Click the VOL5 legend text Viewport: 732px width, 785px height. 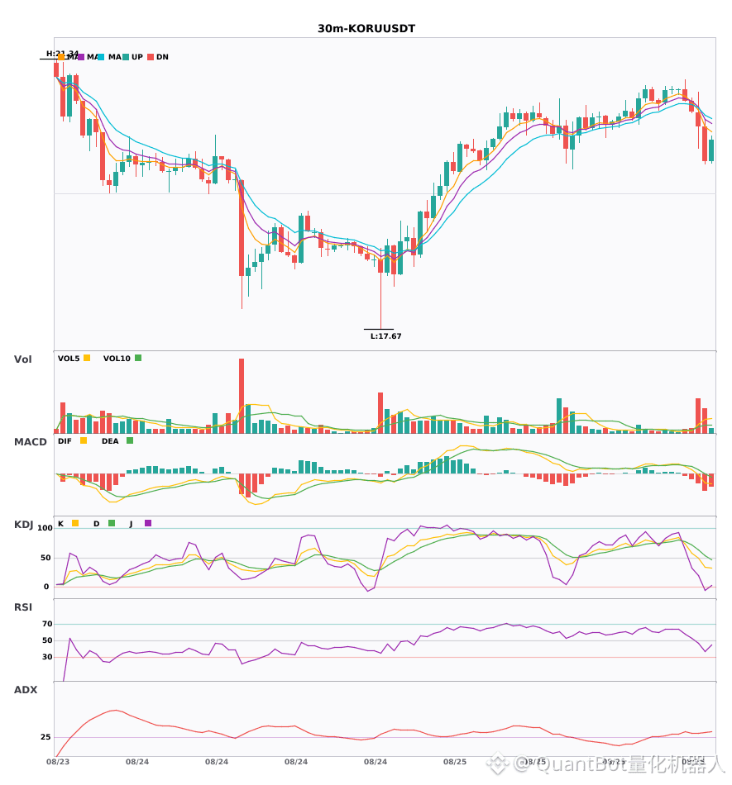pyautogui.click(x=69, y=359)
